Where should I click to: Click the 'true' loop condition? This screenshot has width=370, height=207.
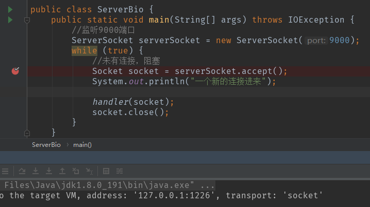[117, 50]
